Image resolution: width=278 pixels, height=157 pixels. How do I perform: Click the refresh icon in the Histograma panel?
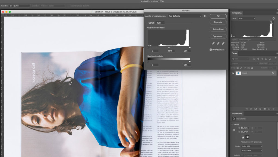pos(273,18)
